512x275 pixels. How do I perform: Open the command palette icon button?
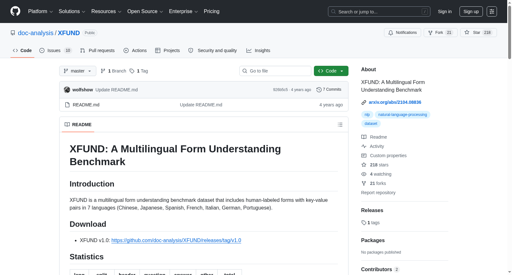pos(492,11)
